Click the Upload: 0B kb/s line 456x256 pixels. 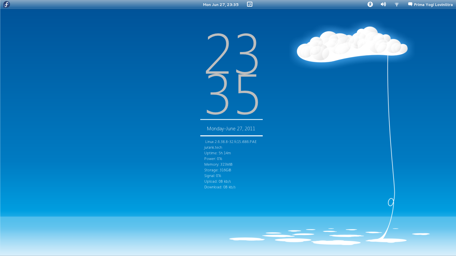click(218, 181)
